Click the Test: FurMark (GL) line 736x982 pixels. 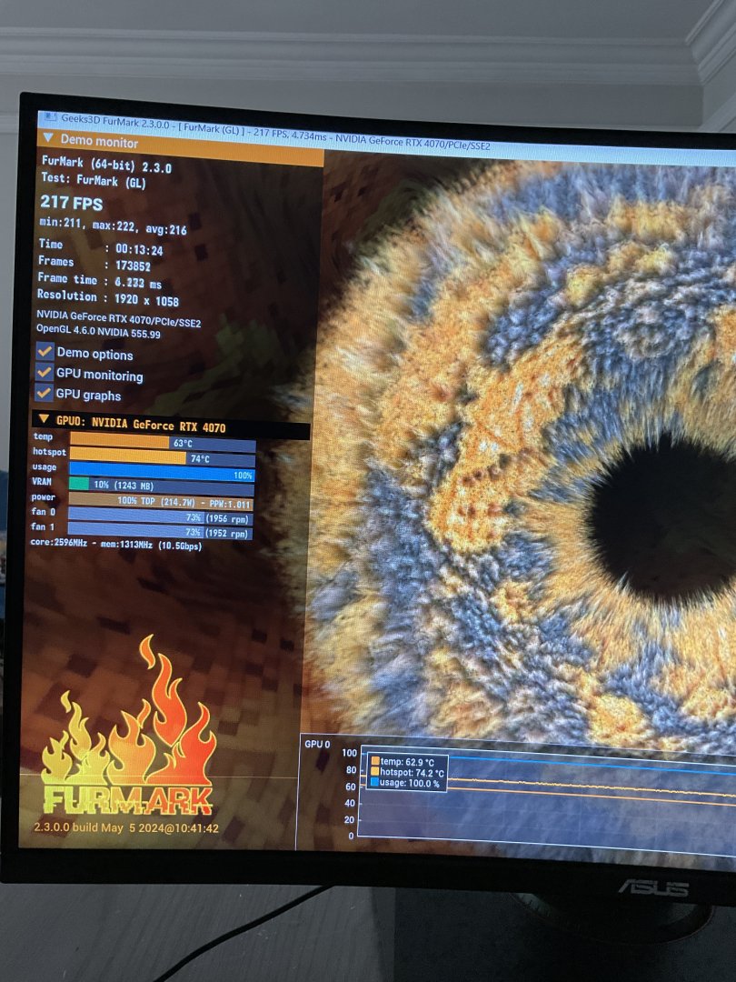(94, 180)
